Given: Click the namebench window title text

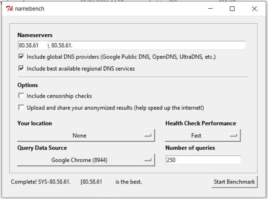Looking at the screenshot, I should [x=30, y=9].
